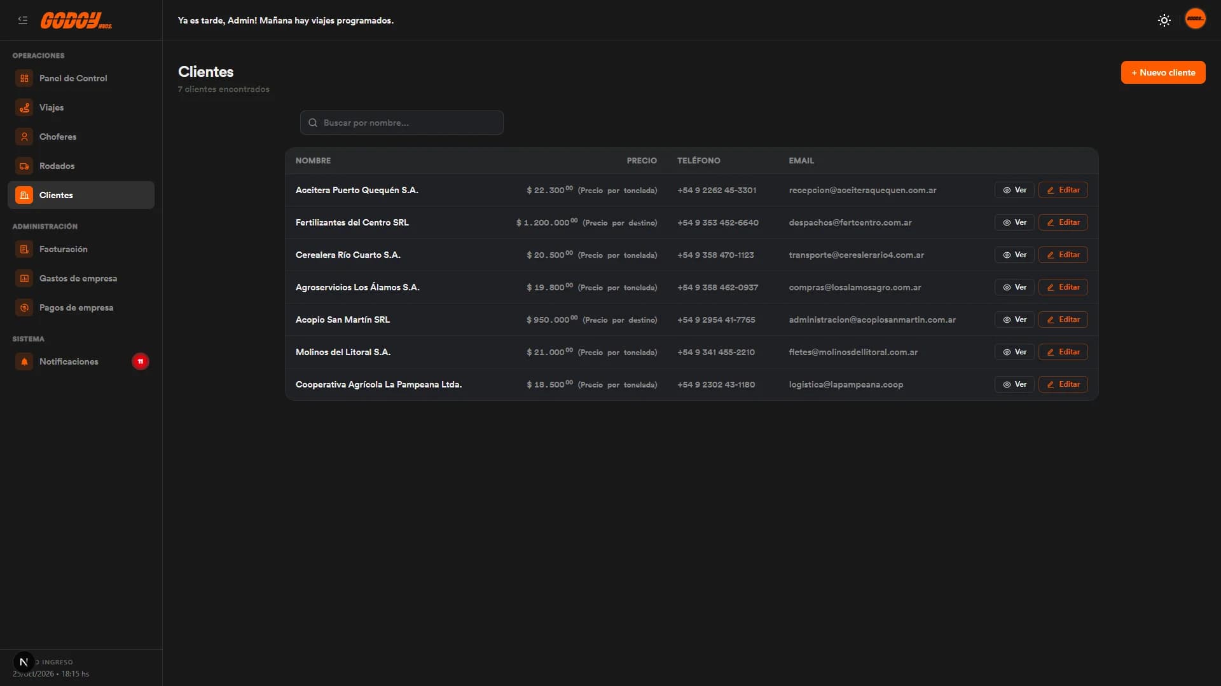This screenshot has width=1221, height=686.
Task: Click the Godoy logo in the sidebar
Action: [76, 20]
